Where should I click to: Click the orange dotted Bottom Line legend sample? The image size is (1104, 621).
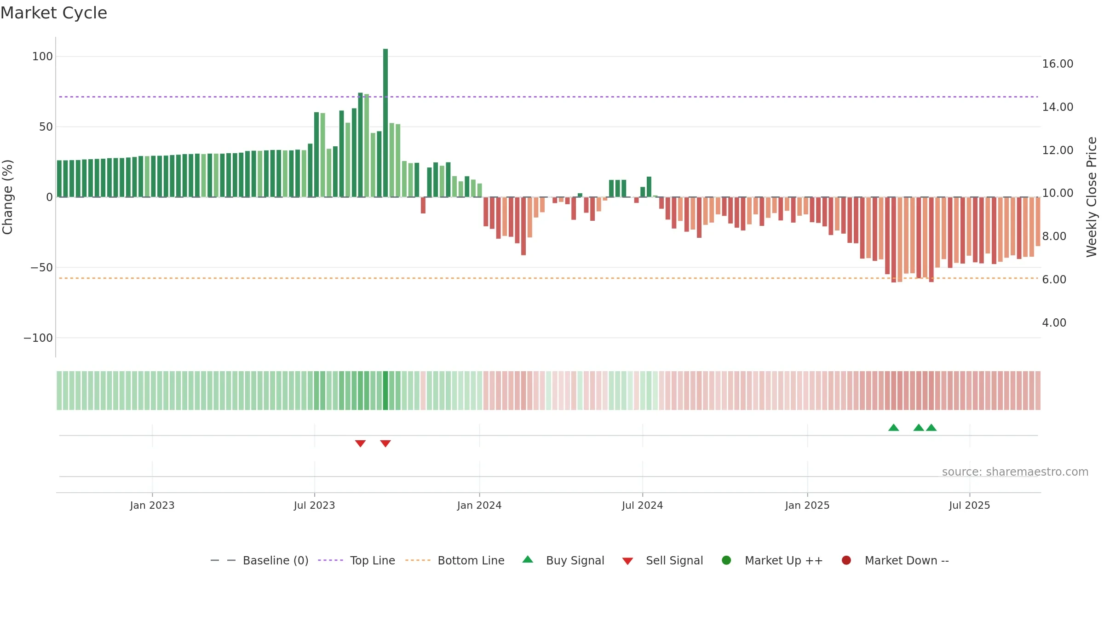[x=418, y=560]
